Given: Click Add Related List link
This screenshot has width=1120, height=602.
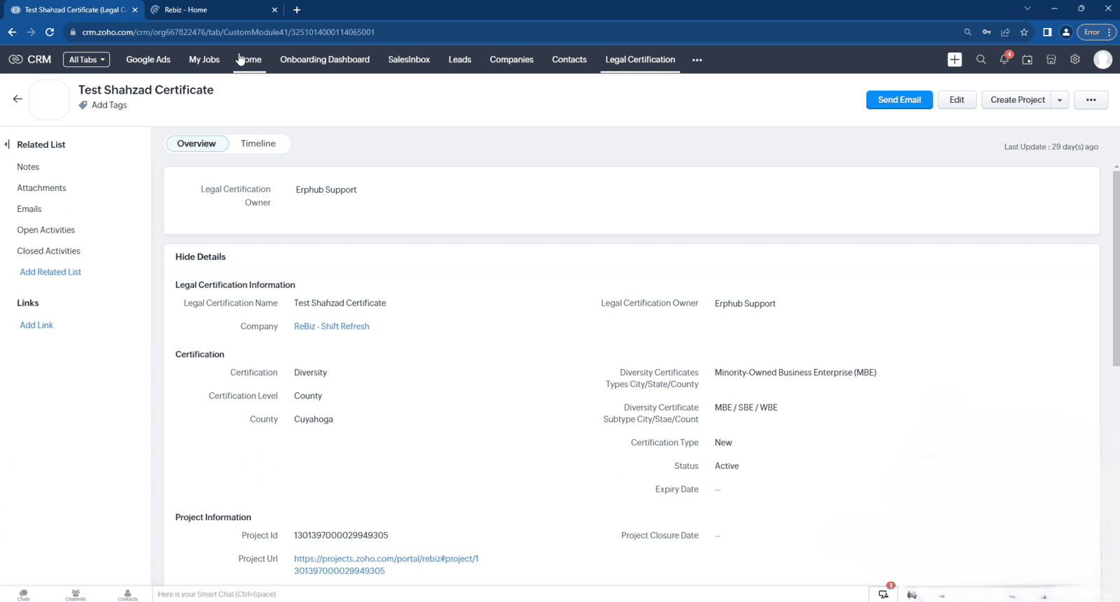Looking at the screenshot, I should pos(50,272).
